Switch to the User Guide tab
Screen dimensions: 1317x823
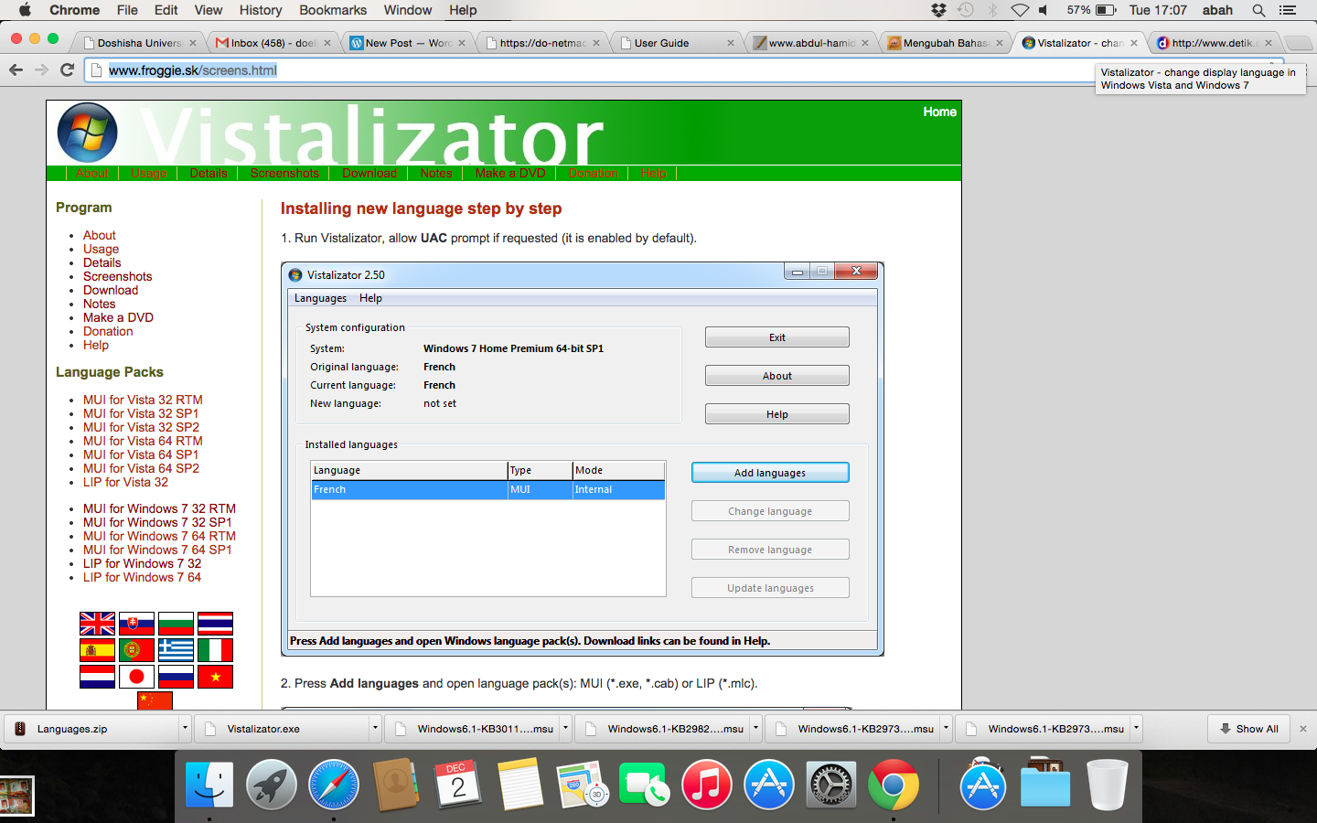pyautogui.click(x=672, y=43)
